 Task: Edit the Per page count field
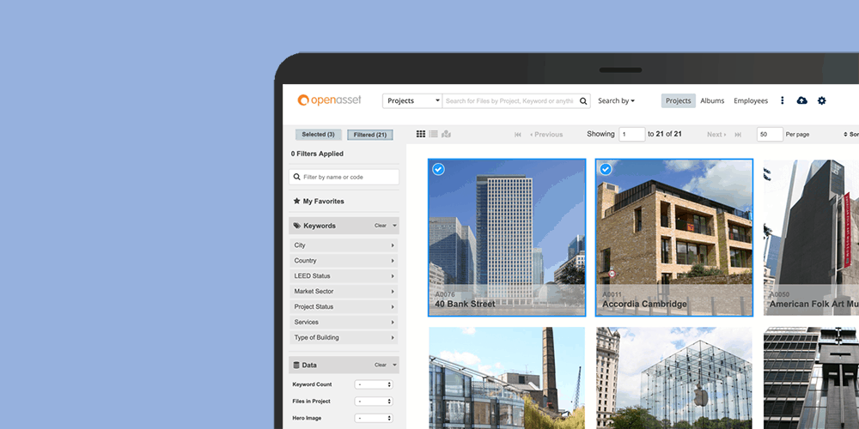(770, 134)
